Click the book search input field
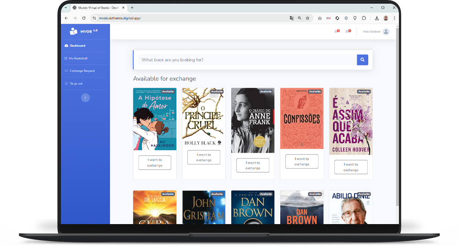This screenshot has width=458, height=247. (x=247, y=60)
